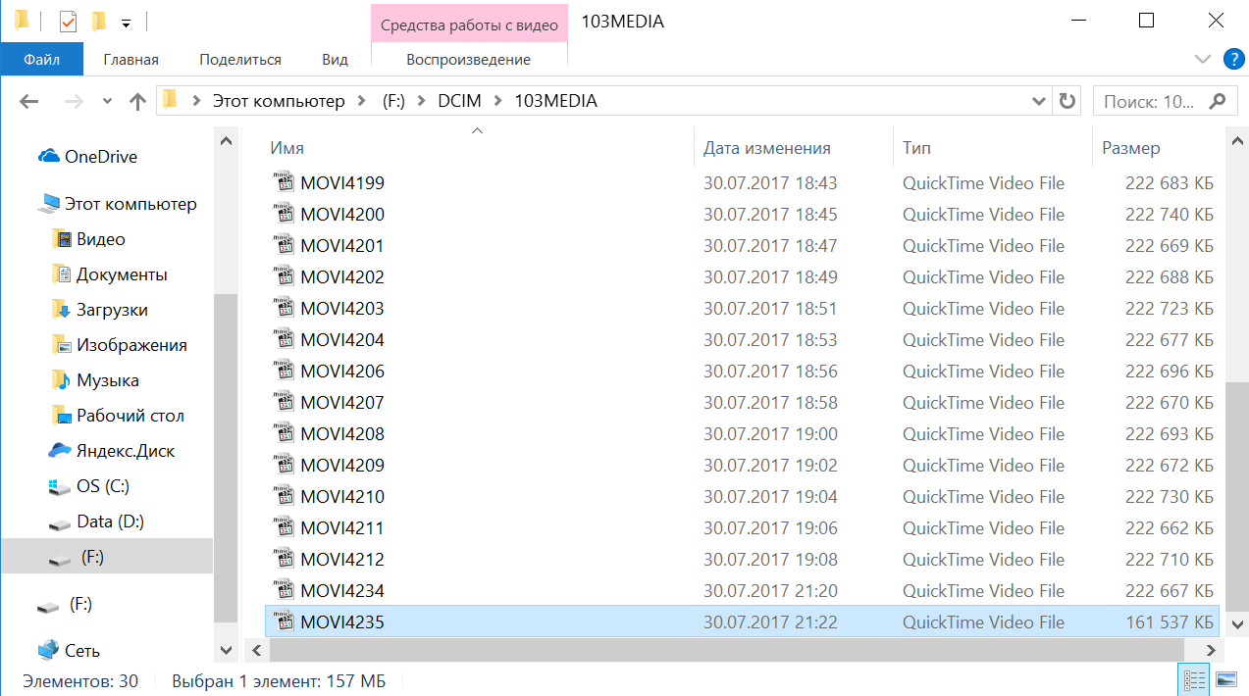Open the Quick Access Toolbar customize dropdown
The height and width of the screenshot is (696, 1249).
click(x=126, y=22)
